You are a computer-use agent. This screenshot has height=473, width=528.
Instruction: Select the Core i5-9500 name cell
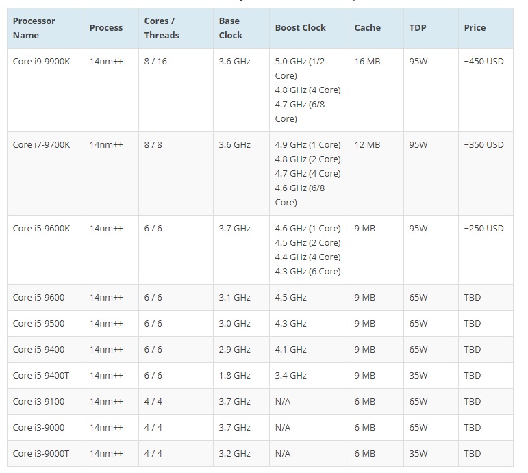tap(45, 323)
